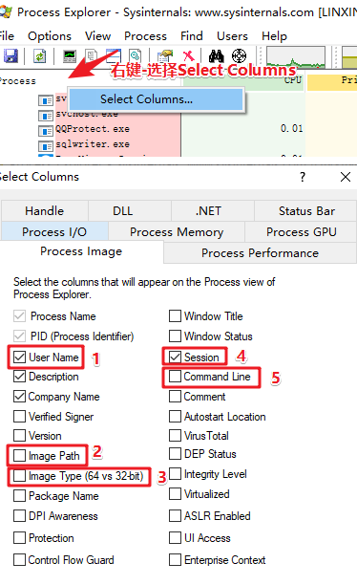The image size is (357, 585).
Task: Open the System Information graph icon
Action: click(70, 56)
